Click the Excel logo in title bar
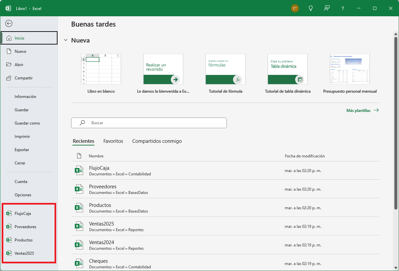This screenshot has width=399, height=271. coord(8,8)
